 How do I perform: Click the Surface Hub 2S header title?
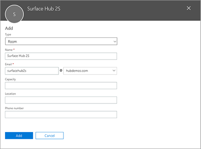(44, 9)
